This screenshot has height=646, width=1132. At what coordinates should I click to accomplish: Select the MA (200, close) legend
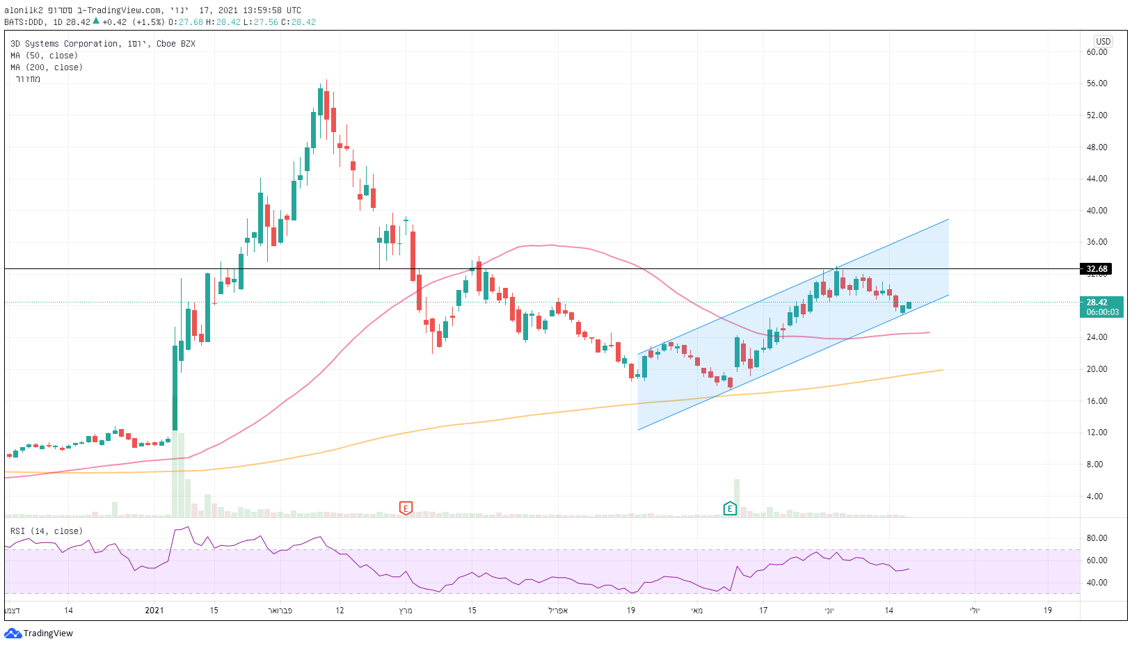(x=47, y=67)
